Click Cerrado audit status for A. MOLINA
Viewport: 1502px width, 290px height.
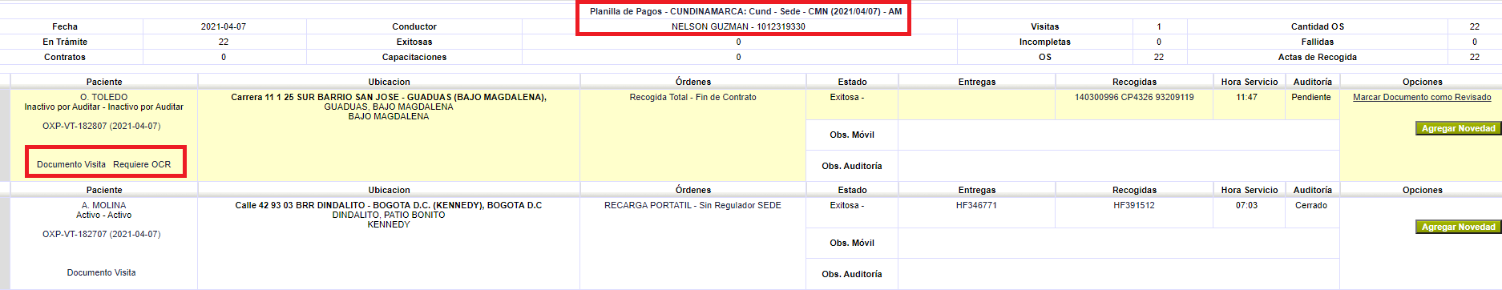pyautogui.click(x=1311, y=205)
